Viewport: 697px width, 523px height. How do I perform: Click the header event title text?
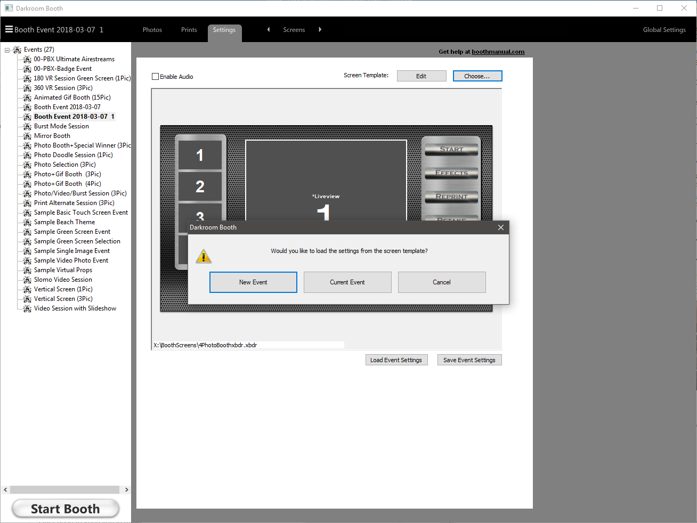pyautogui.click(x=59, y=30)
